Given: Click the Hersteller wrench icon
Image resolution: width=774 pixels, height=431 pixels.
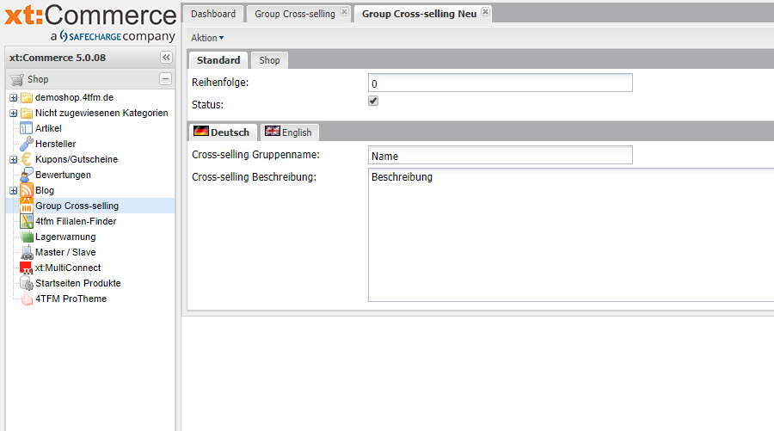Looking at the screenshot, I should click(26, 144).
